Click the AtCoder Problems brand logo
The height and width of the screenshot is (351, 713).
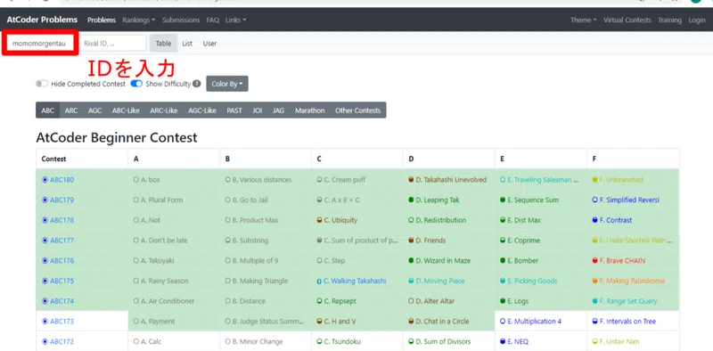[x=42, y=20]
